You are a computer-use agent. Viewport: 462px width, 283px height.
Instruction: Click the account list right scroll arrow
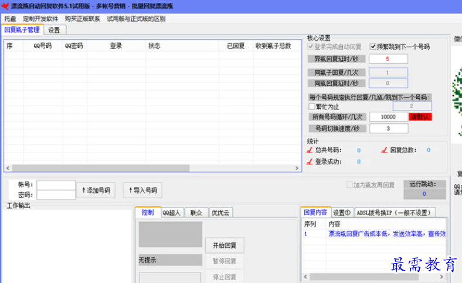tap(297, 168)
